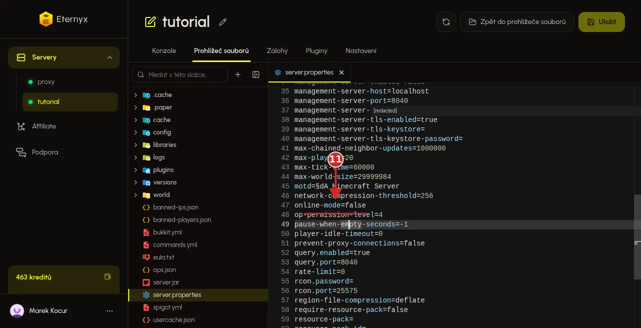Select the tutorial server in sidebar
Image resolution: width=641 pixels, height=328 pixels.
point(70,102)
